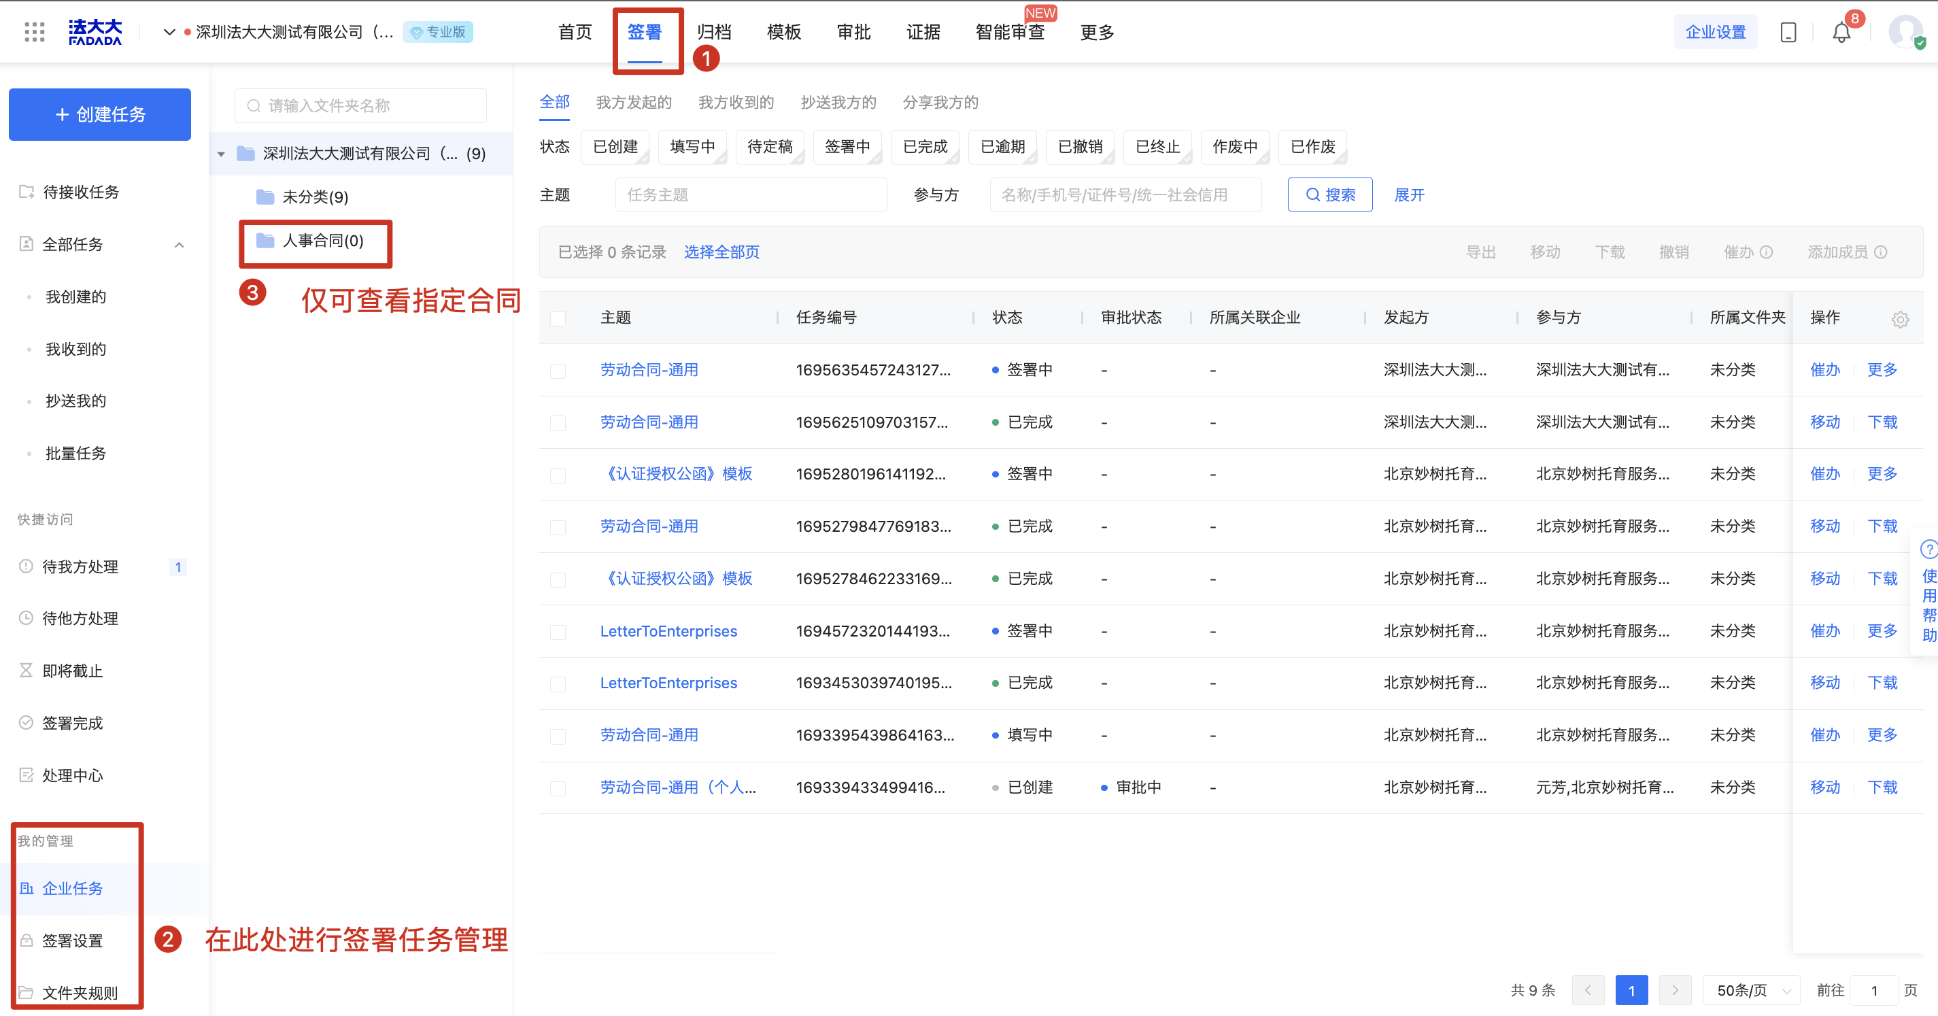
Task: Open 企业设置 button
Action: point(1716,33)
